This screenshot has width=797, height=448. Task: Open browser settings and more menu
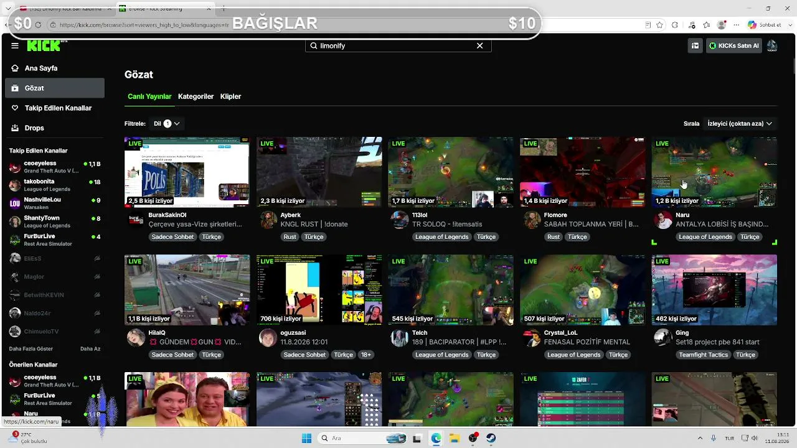click(x=737, y=25)
